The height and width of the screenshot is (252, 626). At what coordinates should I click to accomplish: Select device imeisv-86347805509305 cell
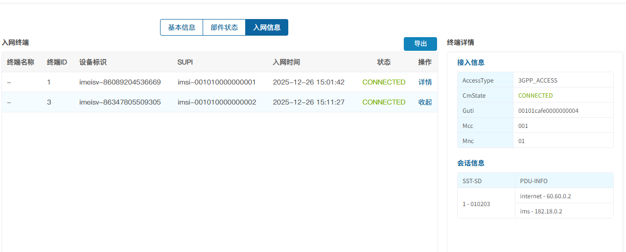pyautogui.click(x=120, y=102)
